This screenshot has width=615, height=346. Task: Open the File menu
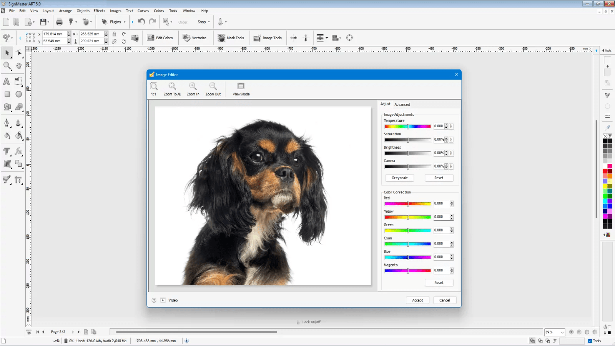pyautogui.click(x=12, y=11)
